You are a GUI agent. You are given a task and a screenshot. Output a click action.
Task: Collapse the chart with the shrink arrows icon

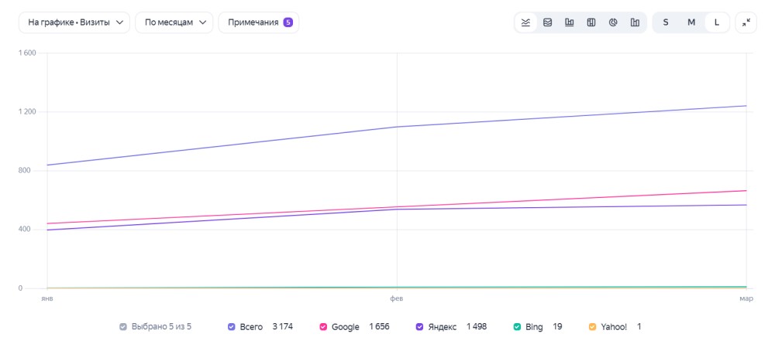coord(746,22)
